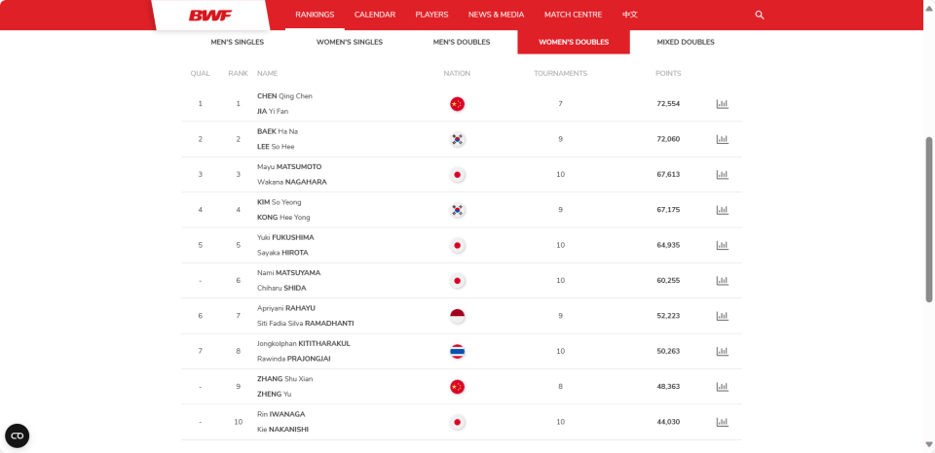935x453 pixels.
Task: View stats chart icon for Baek Ha Na
Action: 722,139
